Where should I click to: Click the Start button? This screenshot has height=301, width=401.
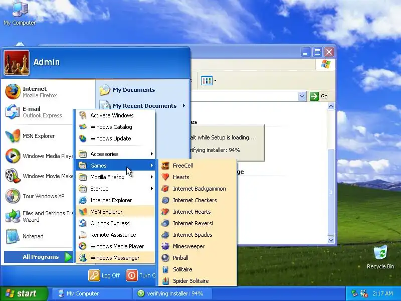tap(24, 293)
